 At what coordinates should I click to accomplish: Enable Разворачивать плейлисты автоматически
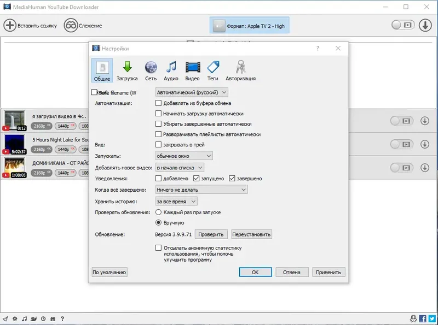pos(158,134)
